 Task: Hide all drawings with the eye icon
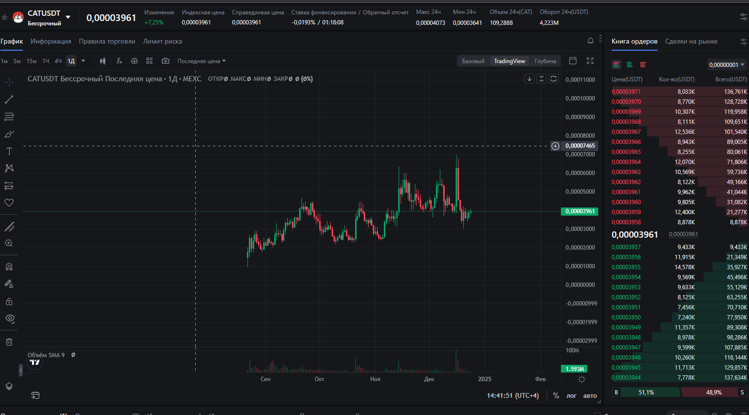[x=9, y=318]
